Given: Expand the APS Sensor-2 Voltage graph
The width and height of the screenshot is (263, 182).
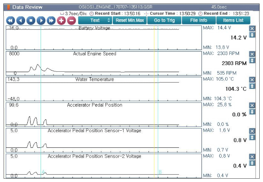Looking at the screenshot, I should 252,163.
